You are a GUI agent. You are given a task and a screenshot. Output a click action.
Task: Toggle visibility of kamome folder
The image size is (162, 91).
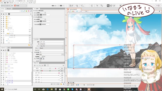[x=2, y=28]
